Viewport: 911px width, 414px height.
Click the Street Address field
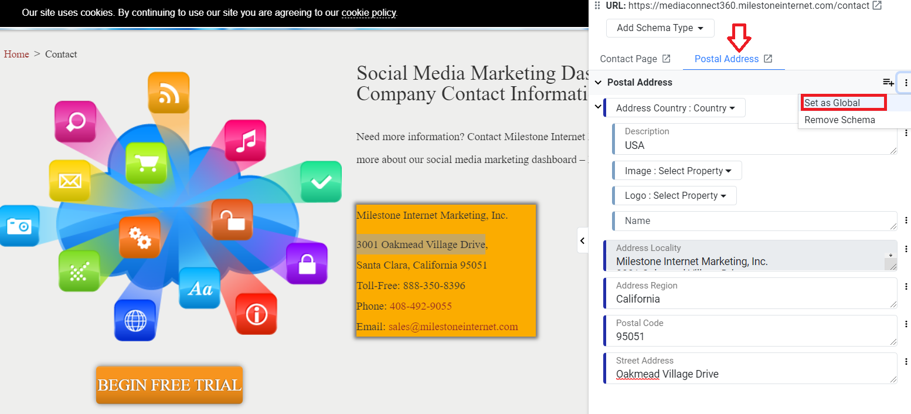[750, 368]
